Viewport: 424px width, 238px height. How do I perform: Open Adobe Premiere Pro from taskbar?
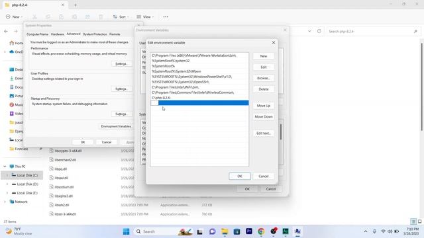249,231
